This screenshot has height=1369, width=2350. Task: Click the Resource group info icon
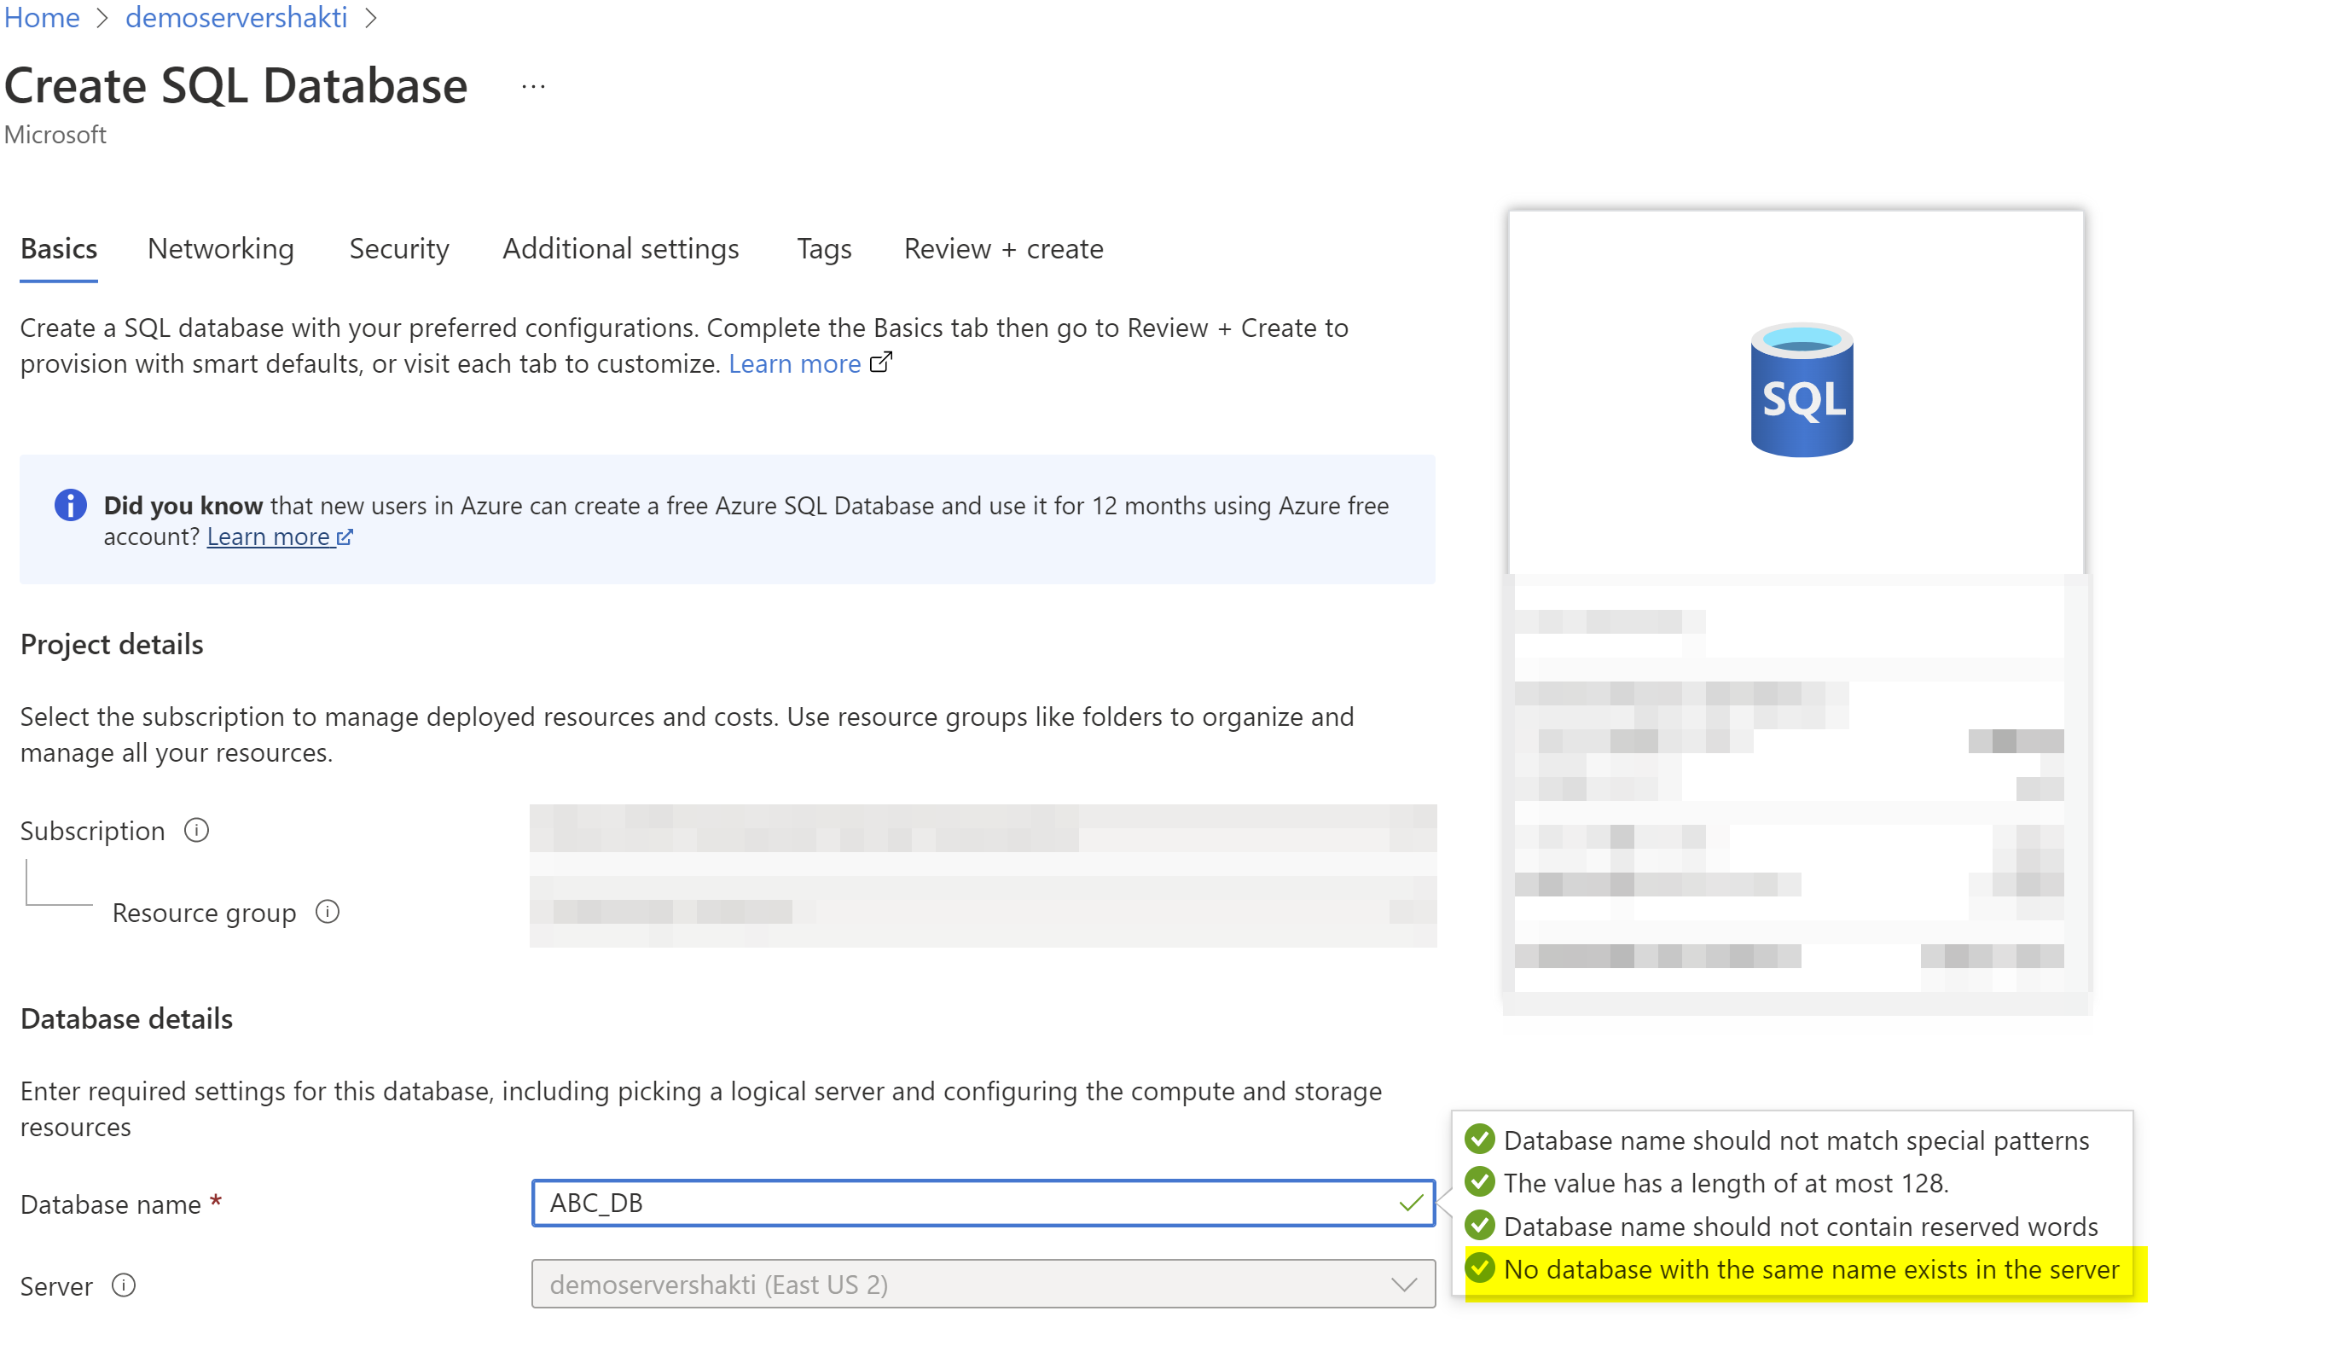[328, 911]
